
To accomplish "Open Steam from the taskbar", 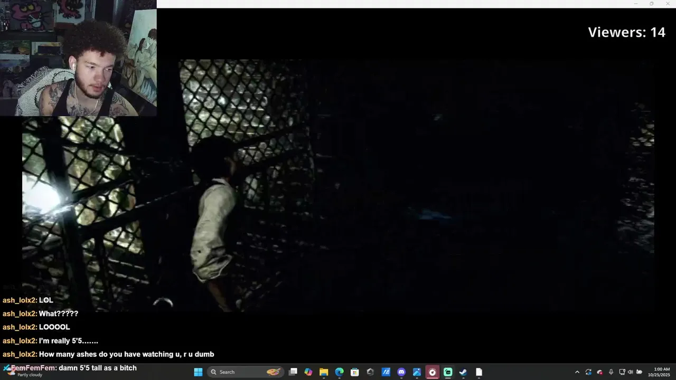I will tap(463, 372).
